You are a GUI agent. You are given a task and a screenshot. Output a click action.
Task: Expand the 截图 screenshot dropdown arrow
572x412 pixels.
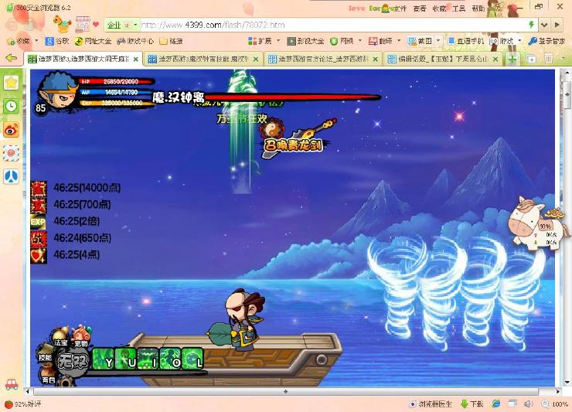[x=438, y=40]
